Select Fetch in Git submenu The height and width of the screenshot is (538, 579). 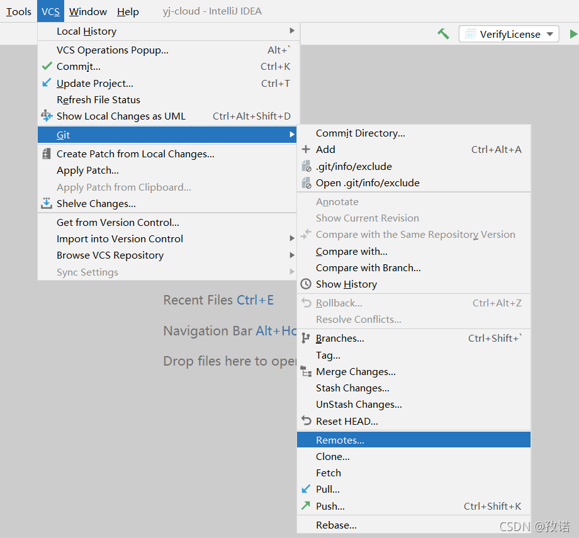click(413, 473)
